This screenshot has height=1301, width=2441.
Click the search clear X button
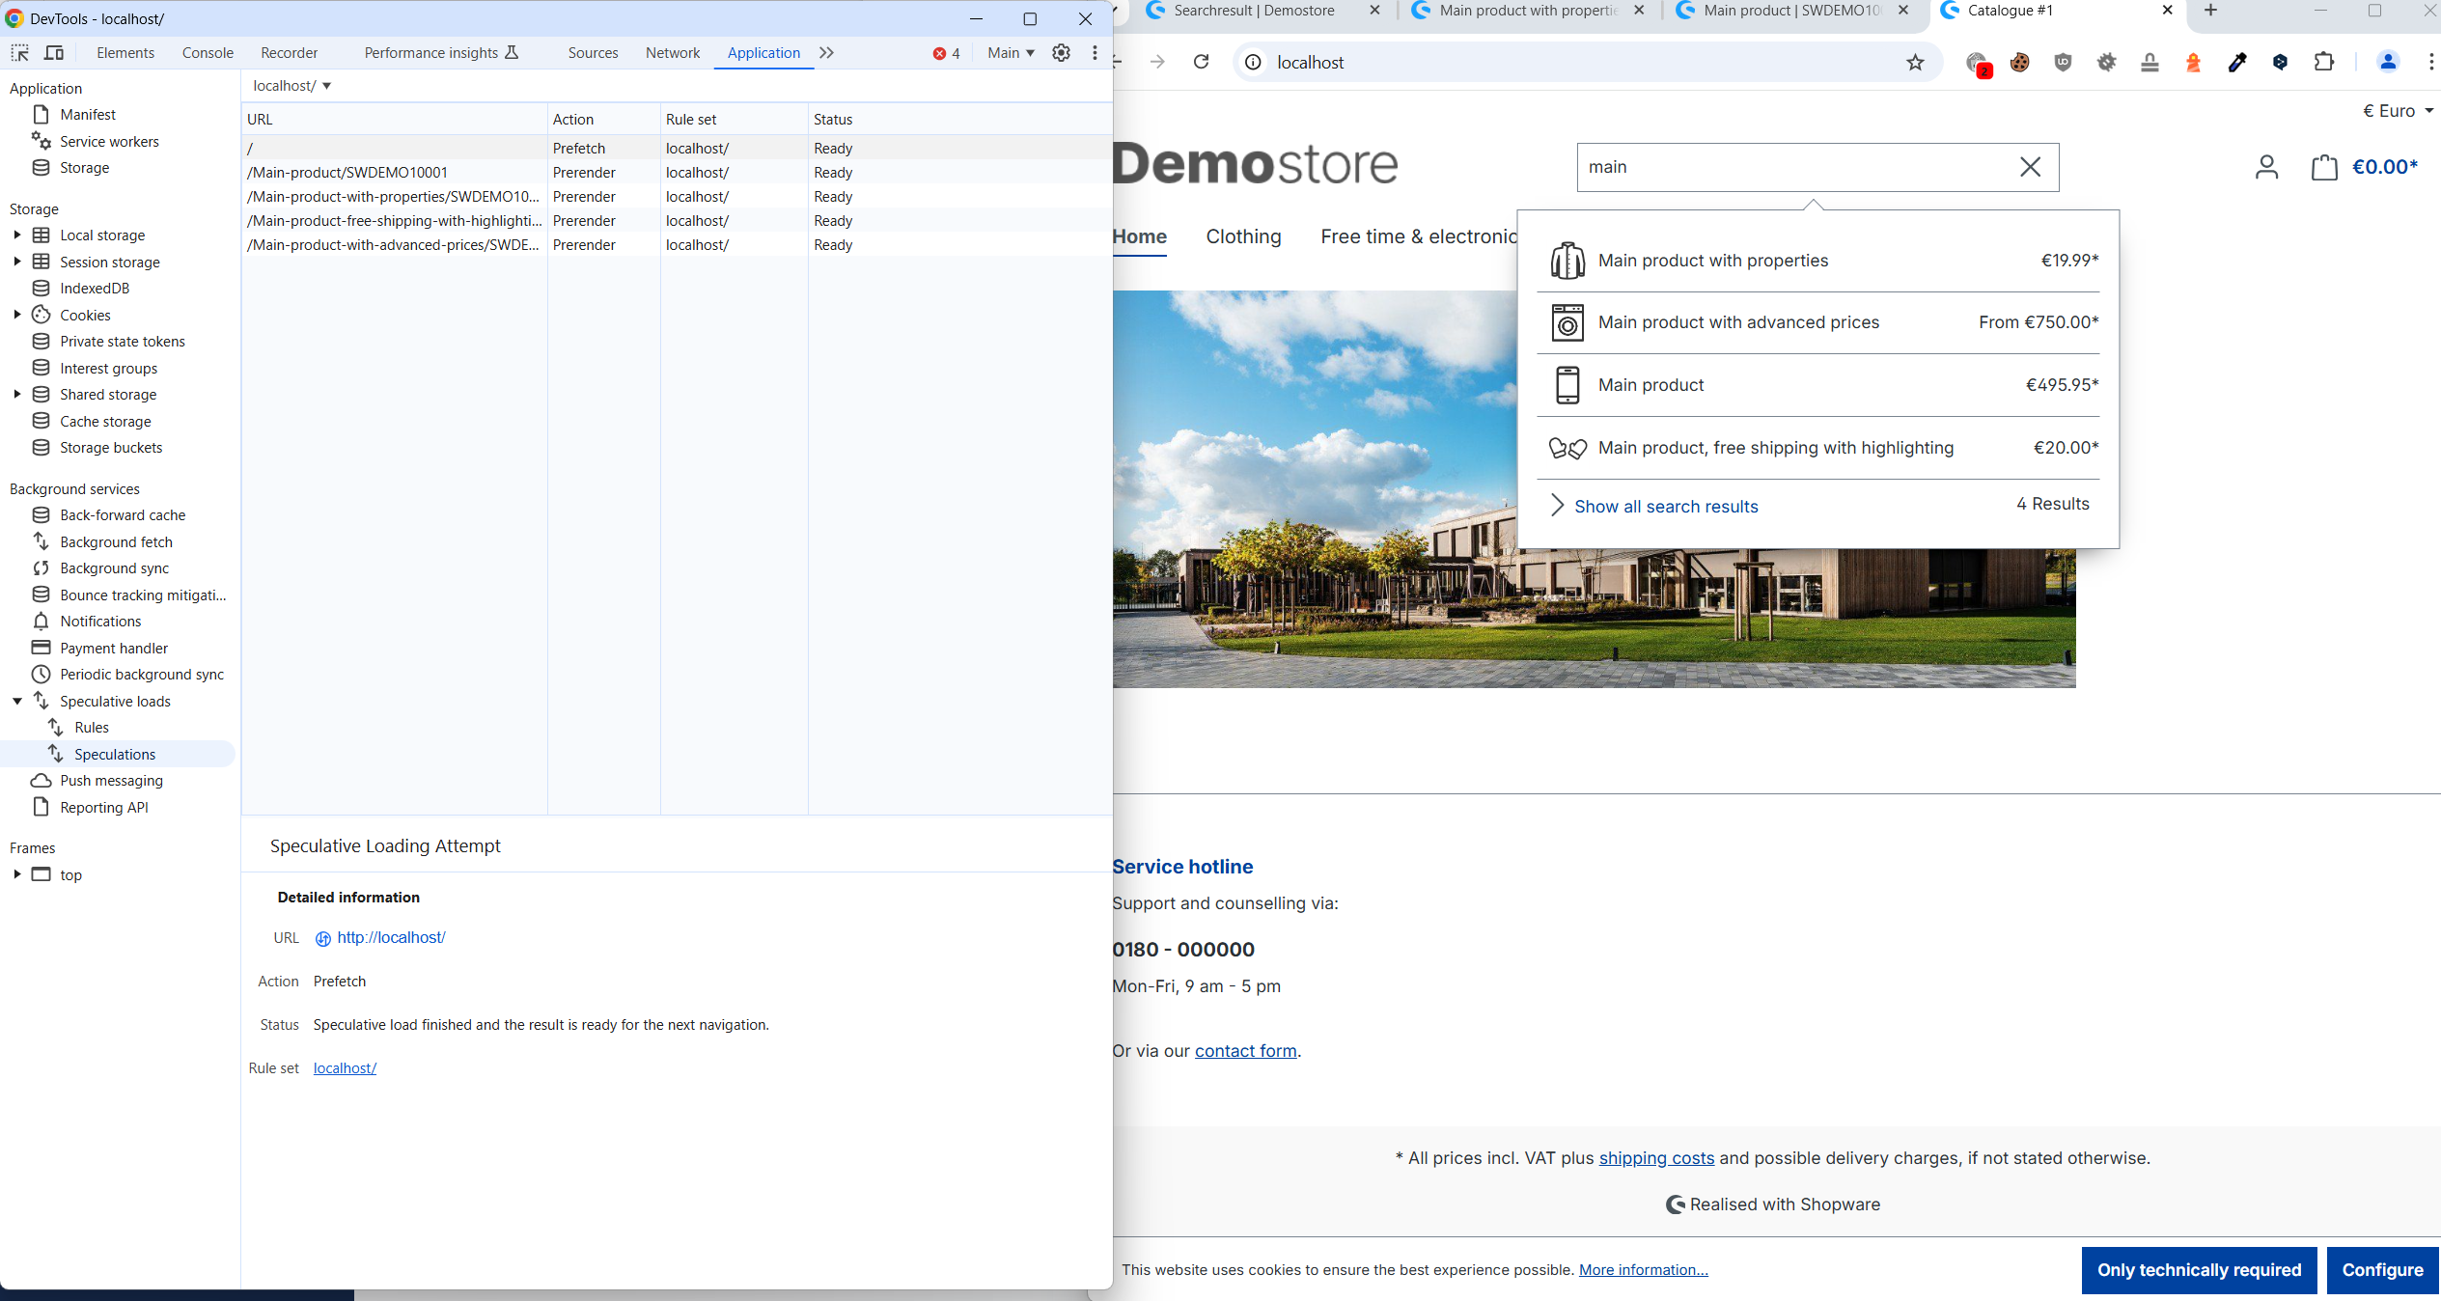2031,166
